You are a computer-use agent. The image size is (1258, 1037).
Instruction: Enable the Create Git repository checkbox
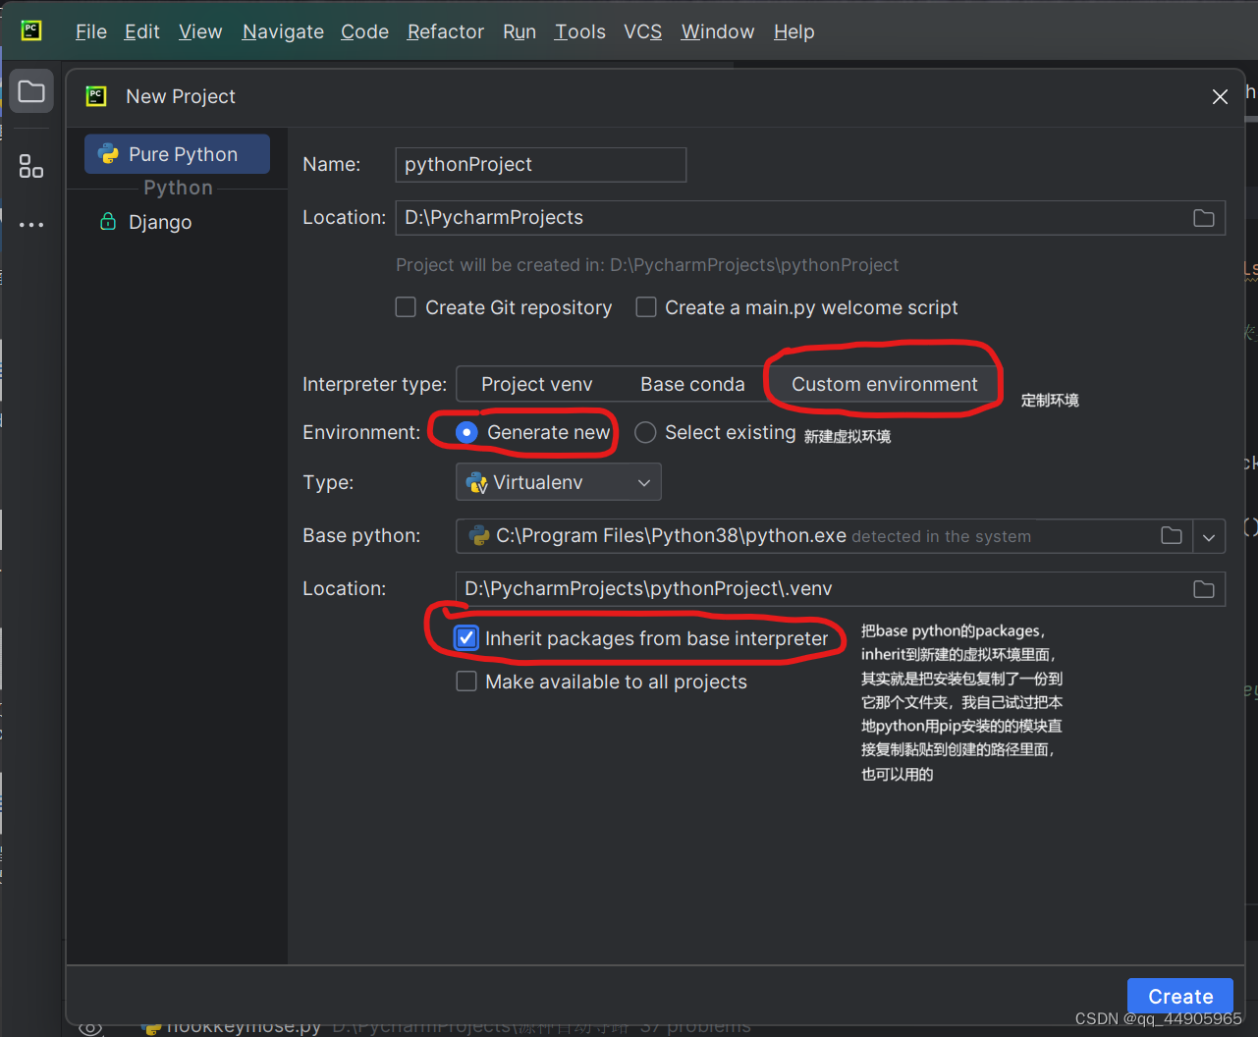[x=406, y=307]
